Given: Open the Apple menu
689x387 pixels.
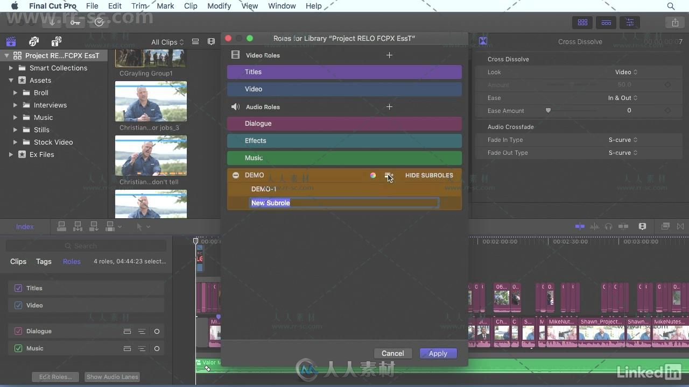Looking at the screenshot, I should click(x=15, y=6).
